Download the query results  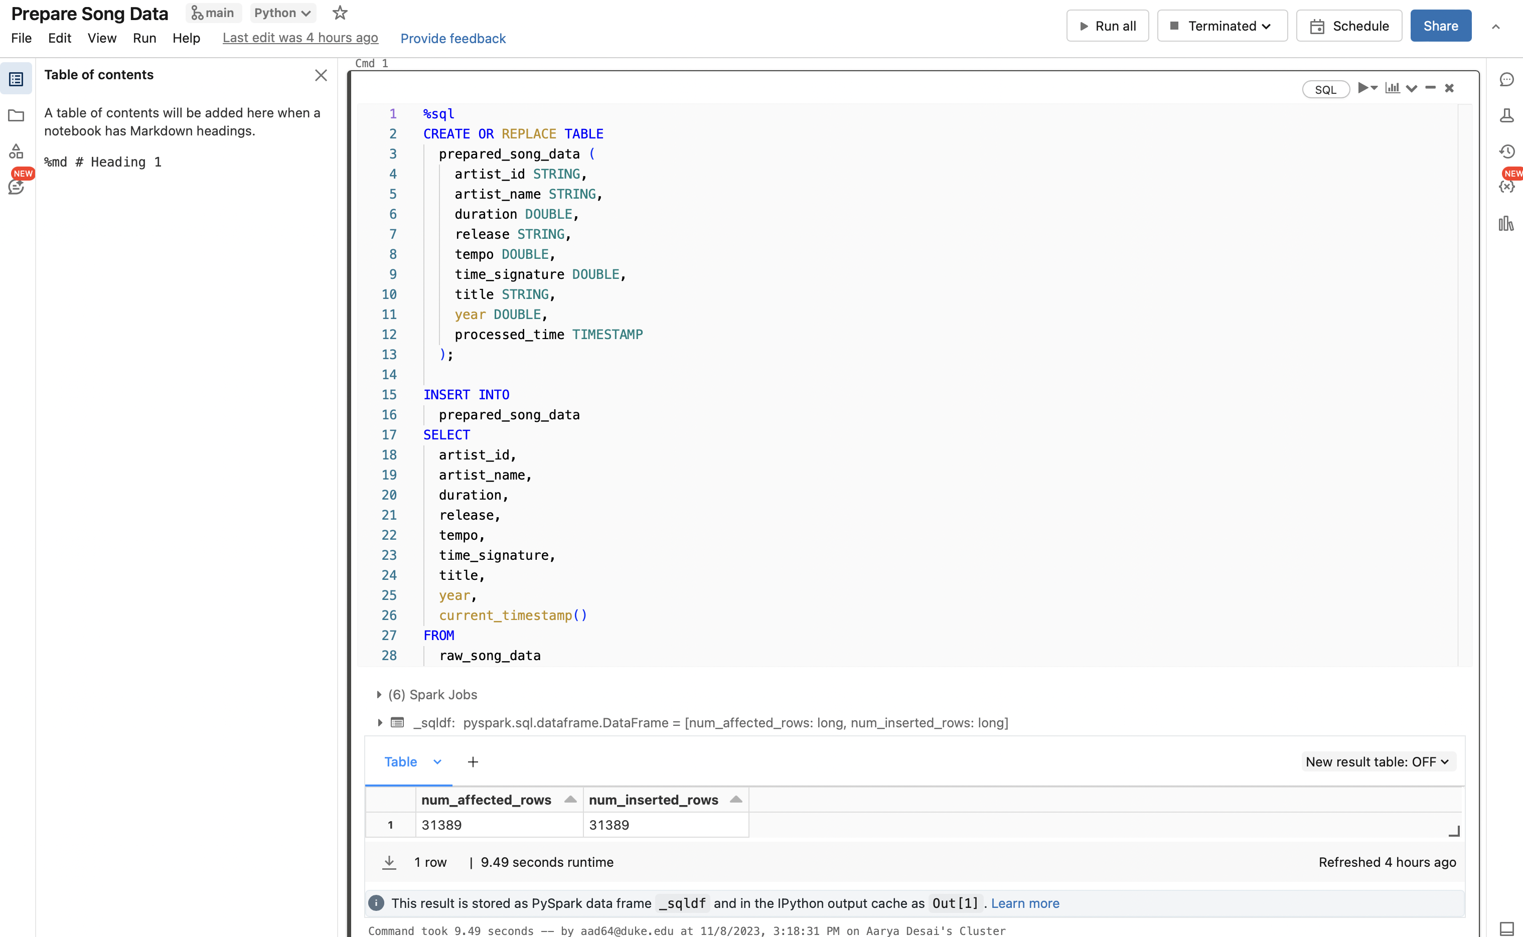[x=389, y=861]
